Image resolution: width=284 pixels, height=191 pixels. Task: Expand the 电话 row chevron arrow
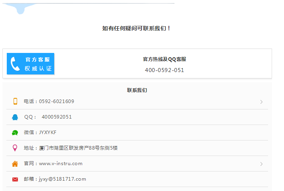(x=261, y=102)
